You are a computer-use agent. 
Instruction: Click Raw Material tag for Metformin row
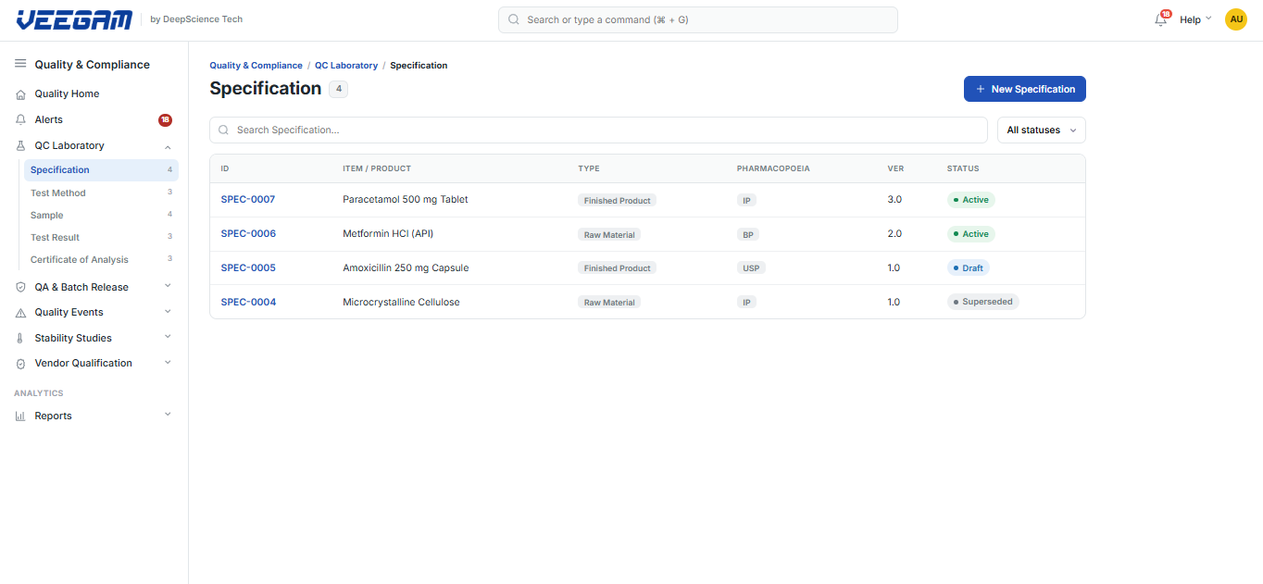point(609,235)
